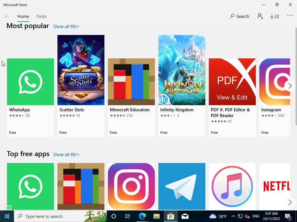The height and width of the screenshot is (222, 297).
Task: Open the See more ellipsis menu
Action: pyautogui.click(x=290, y=16)
